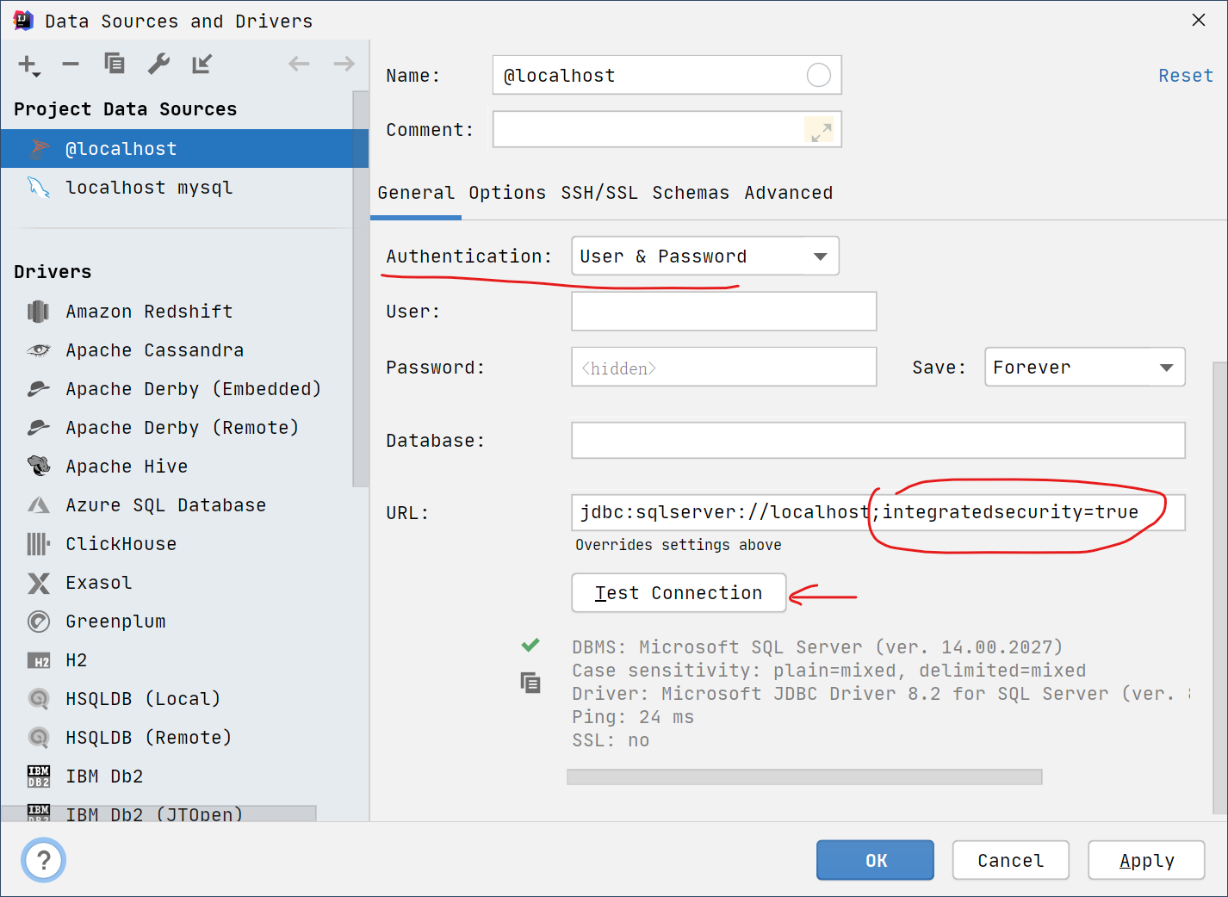Open the help question mark

[x=43, y=860]
